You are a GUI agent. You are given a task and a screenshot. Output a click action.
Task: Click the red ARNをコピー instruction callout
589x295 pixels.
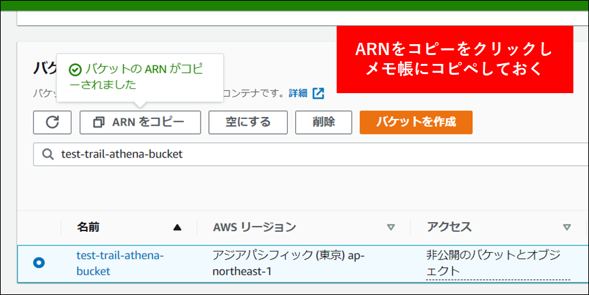point(455,59)
